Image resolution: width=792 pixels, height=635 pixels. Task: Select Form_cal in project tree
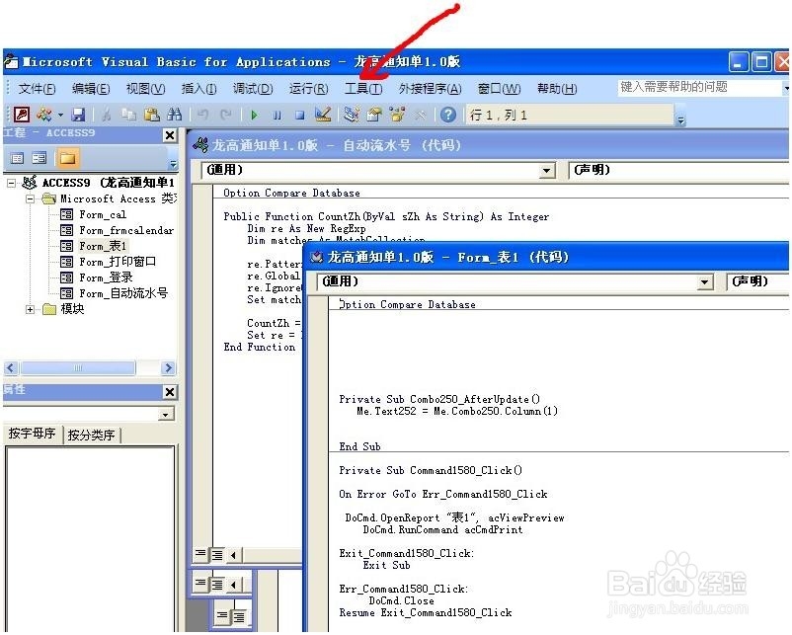point(103,214)
